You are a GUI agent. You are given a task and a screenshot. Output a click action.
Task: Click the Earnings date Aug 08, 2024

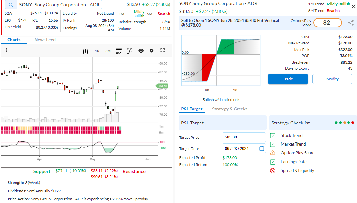(x=99, y=28)
